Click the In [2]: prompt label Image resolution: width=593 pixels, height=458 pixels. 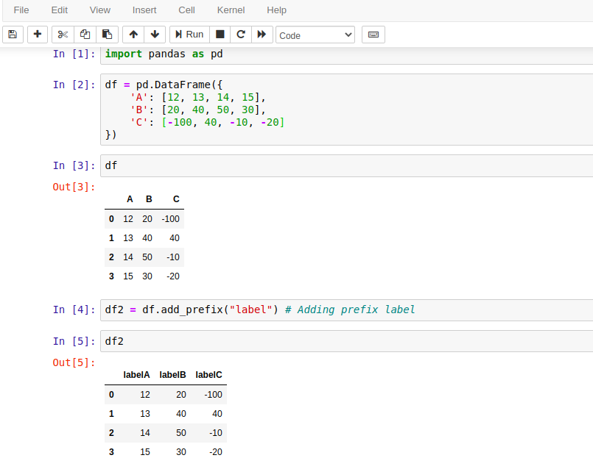[74, 85]
